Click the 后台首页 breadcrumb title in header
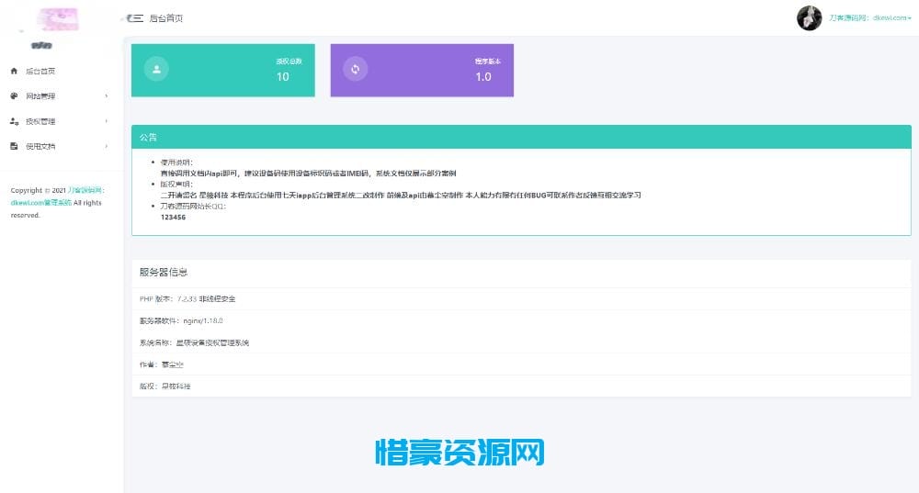Image resolution: width=919 pixels, height=493 pixels. click(165, 18)
